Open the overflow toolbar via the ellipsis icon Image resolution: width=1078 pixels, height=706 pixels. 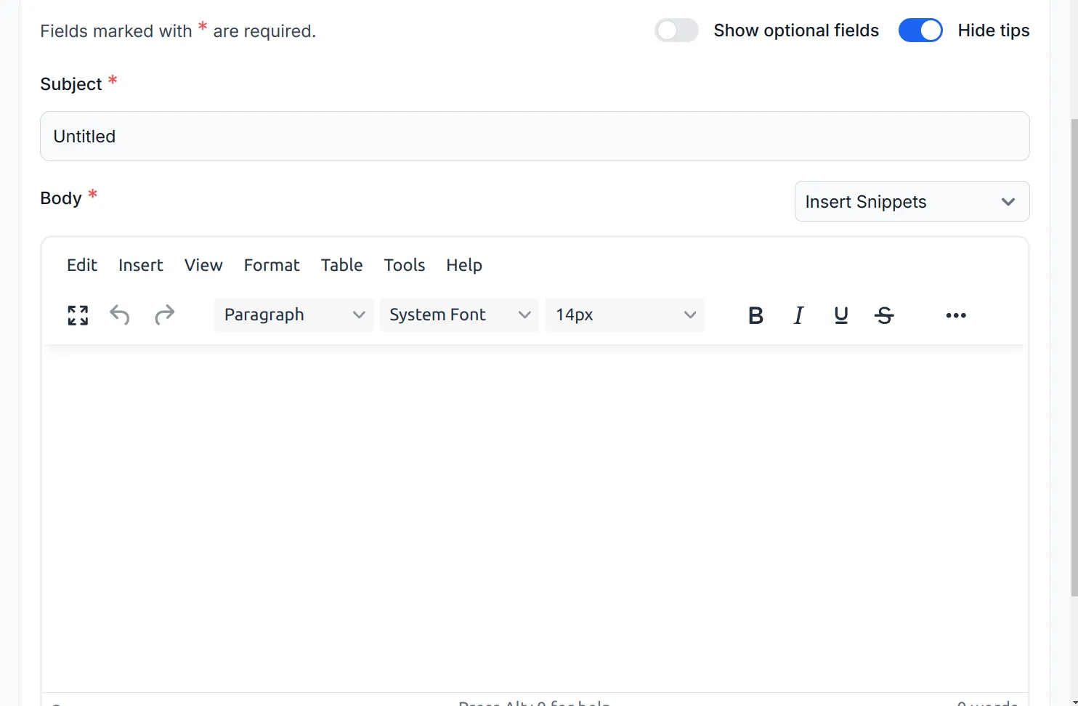point(955,315)
